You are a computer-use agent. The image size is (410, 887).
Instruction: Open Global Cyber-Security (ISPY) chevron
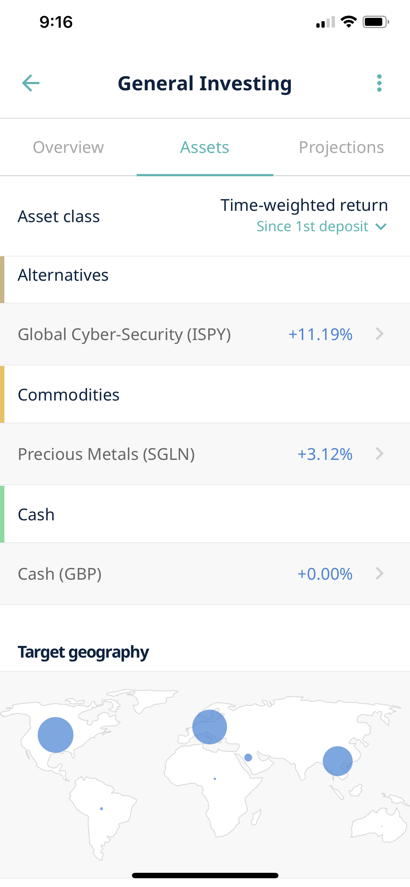[x=379, y=334]
